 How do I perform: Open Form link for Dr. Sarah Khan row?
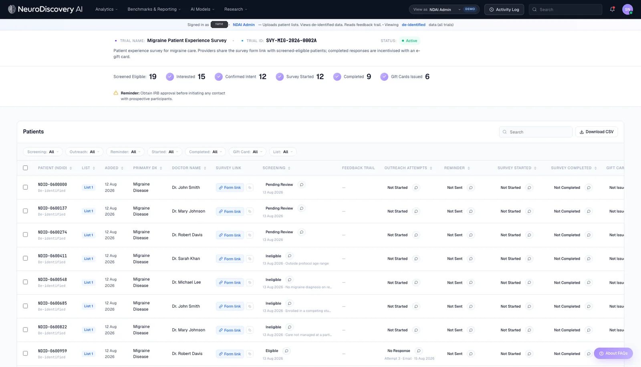(x=230, y=259)
